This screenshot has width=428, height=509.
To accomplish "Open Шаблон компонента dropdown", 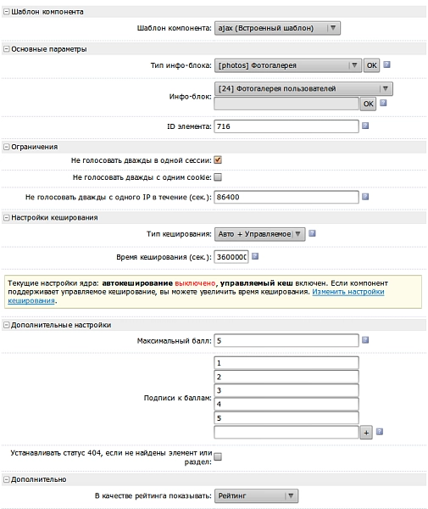I will pyautogui.click(x=277, y=28).
